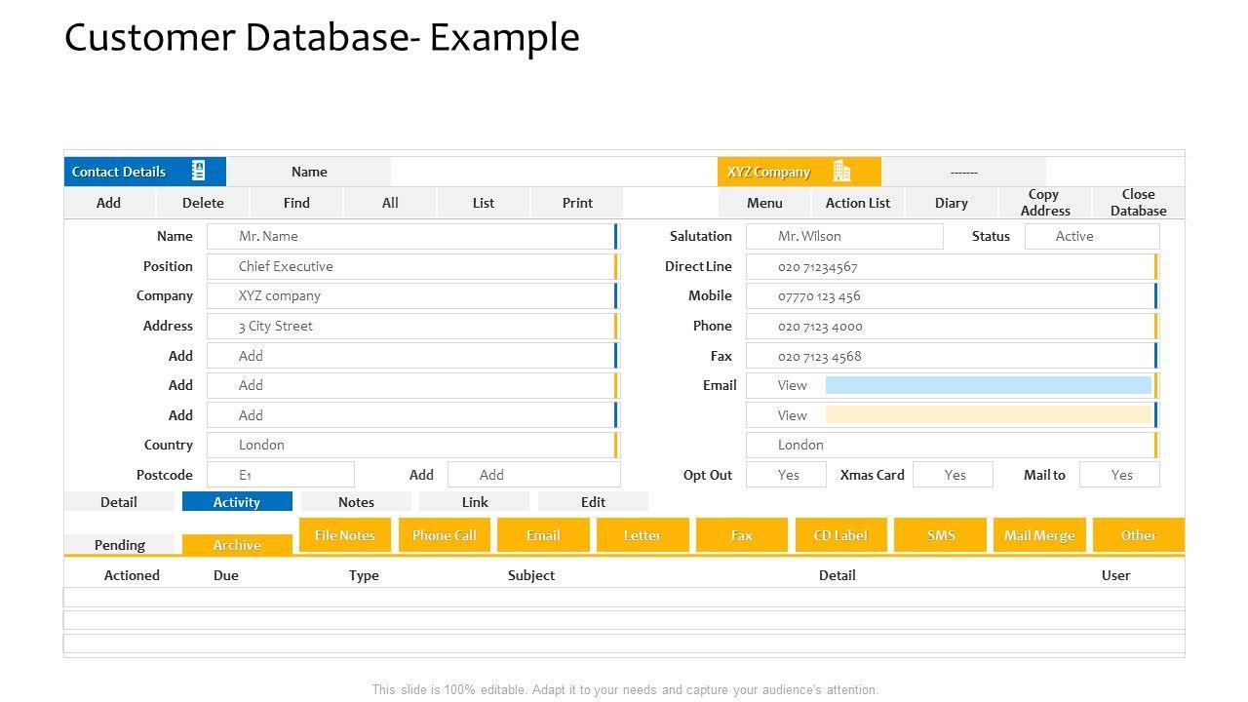Select the Archive tab
This screenshot has height=702, width=1248.
237,545
